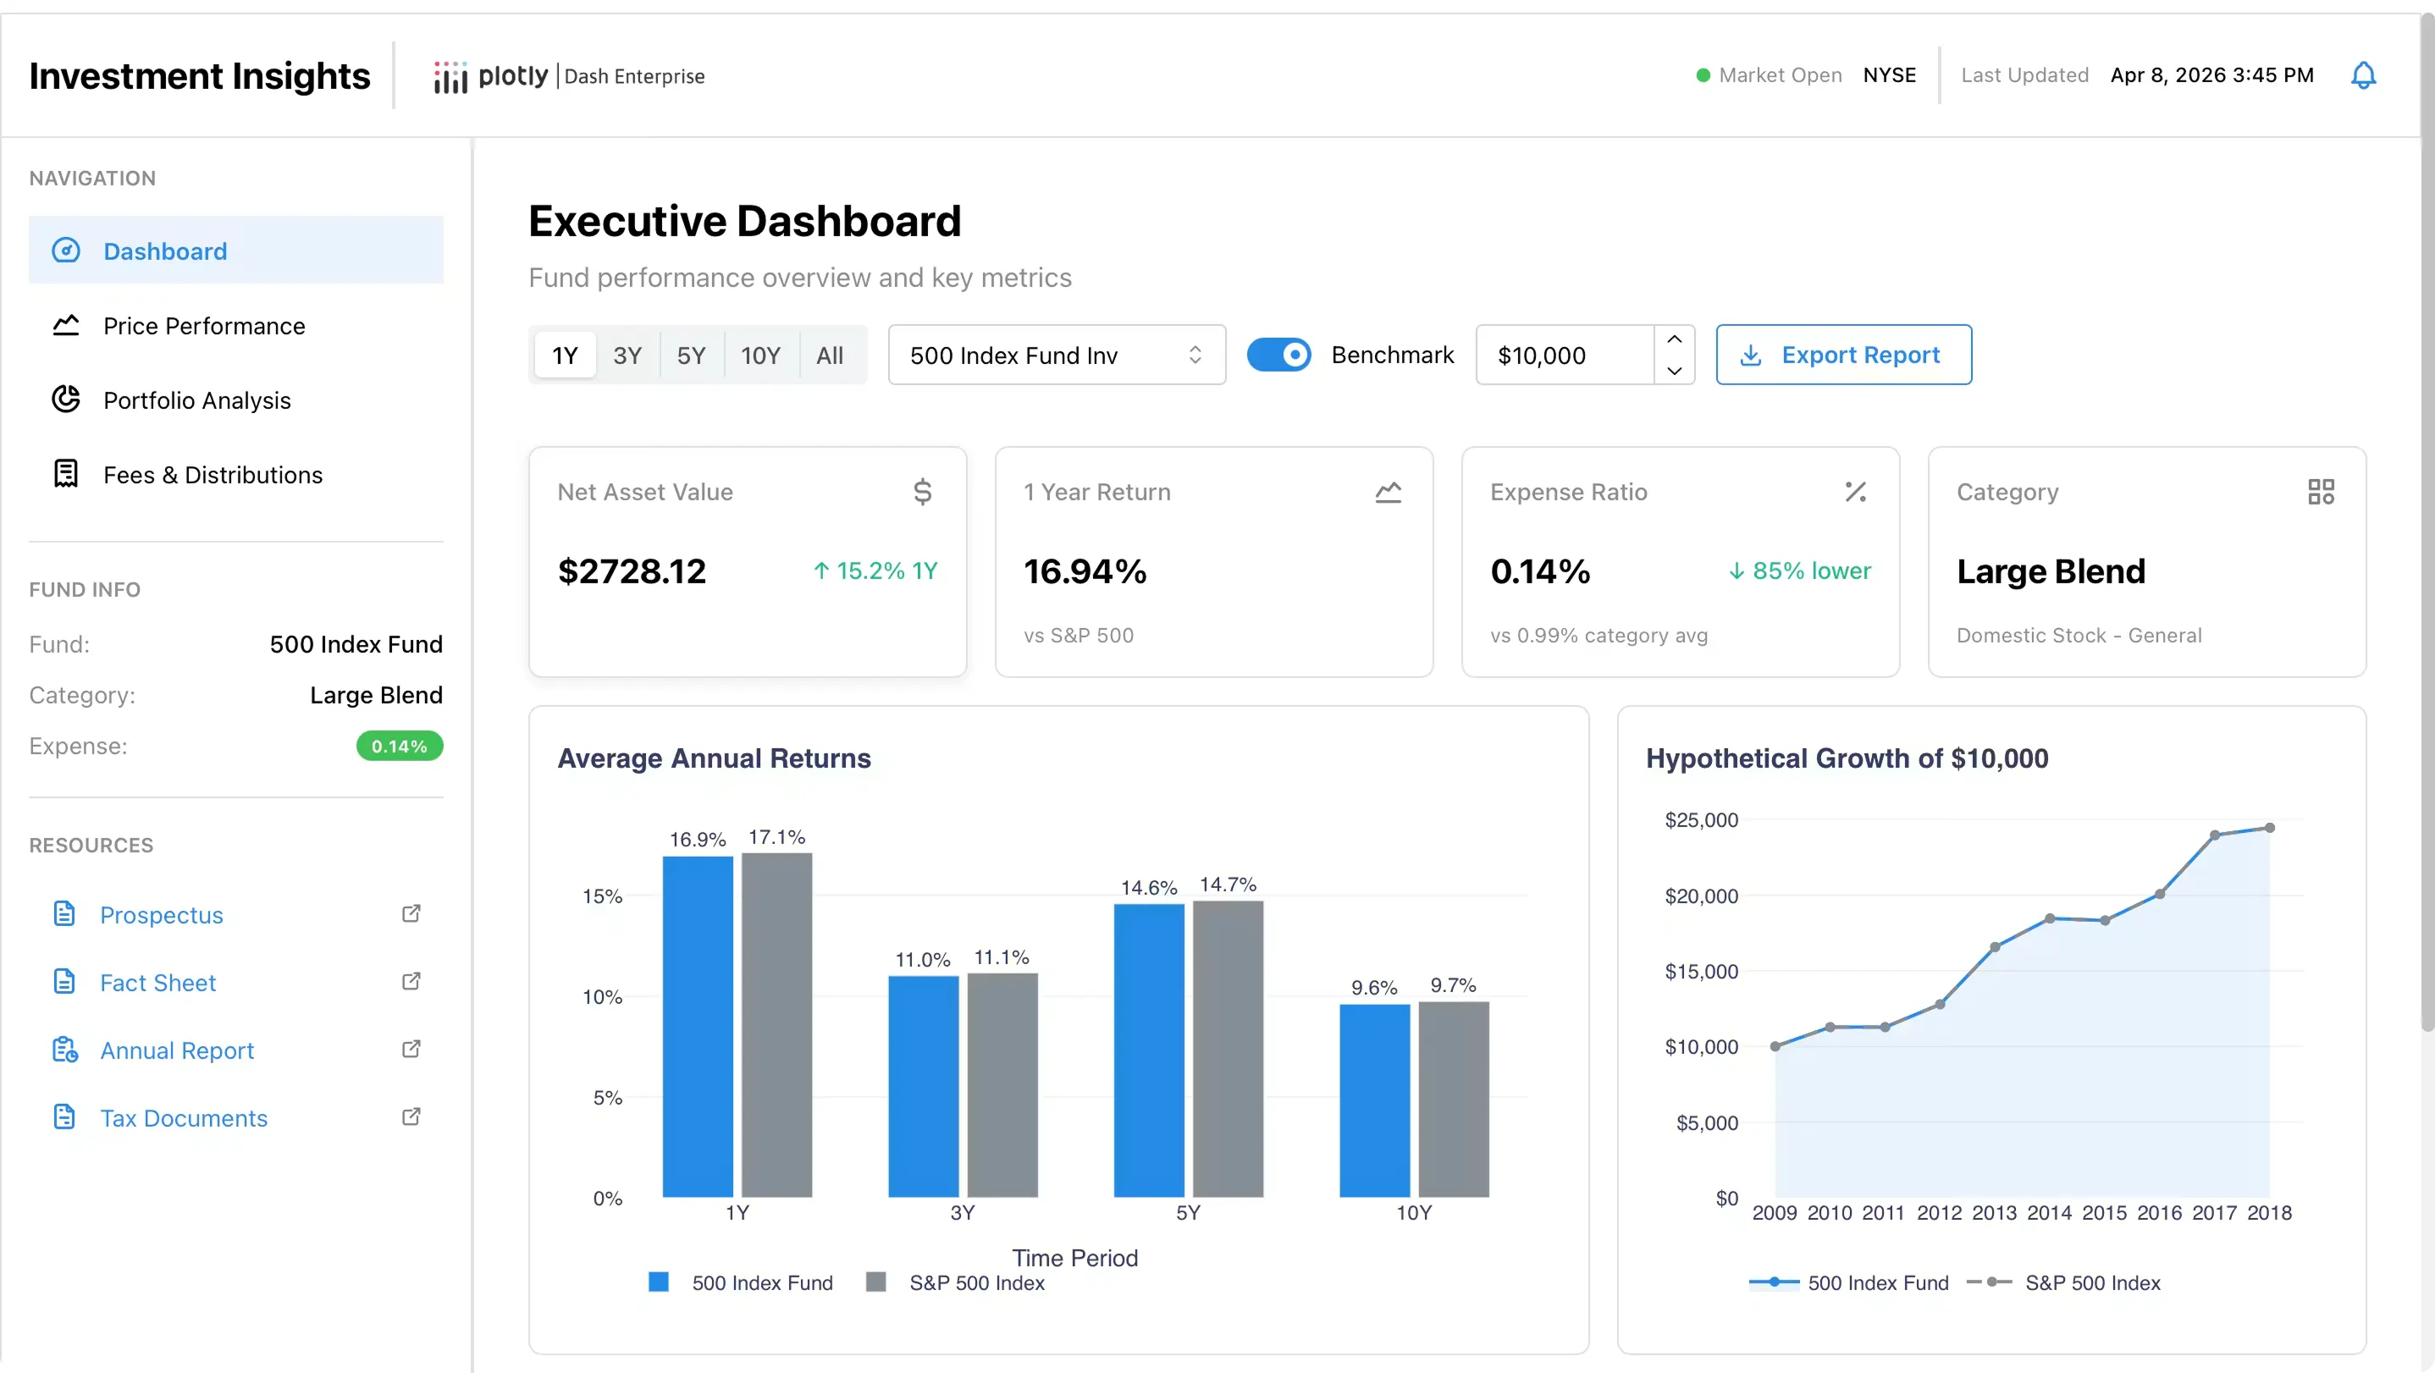Open the 500 Index Fund Inv dropdown
Screen dimensions: 2435x1373
pos(1057,356)
